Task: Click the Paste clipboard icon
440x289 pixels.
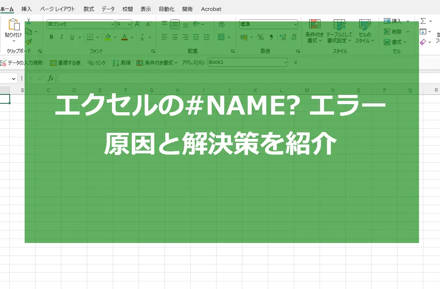Action: coord(13,25)
